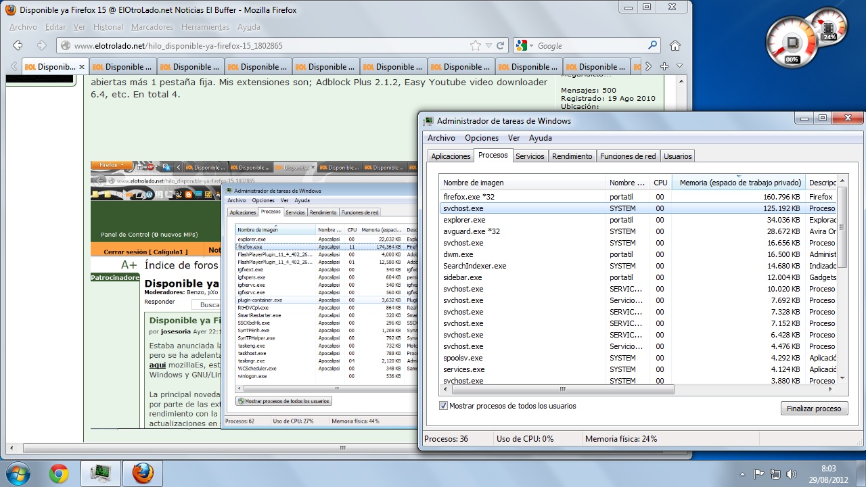Open Marcadores menu in Firefox

(152, 27)
